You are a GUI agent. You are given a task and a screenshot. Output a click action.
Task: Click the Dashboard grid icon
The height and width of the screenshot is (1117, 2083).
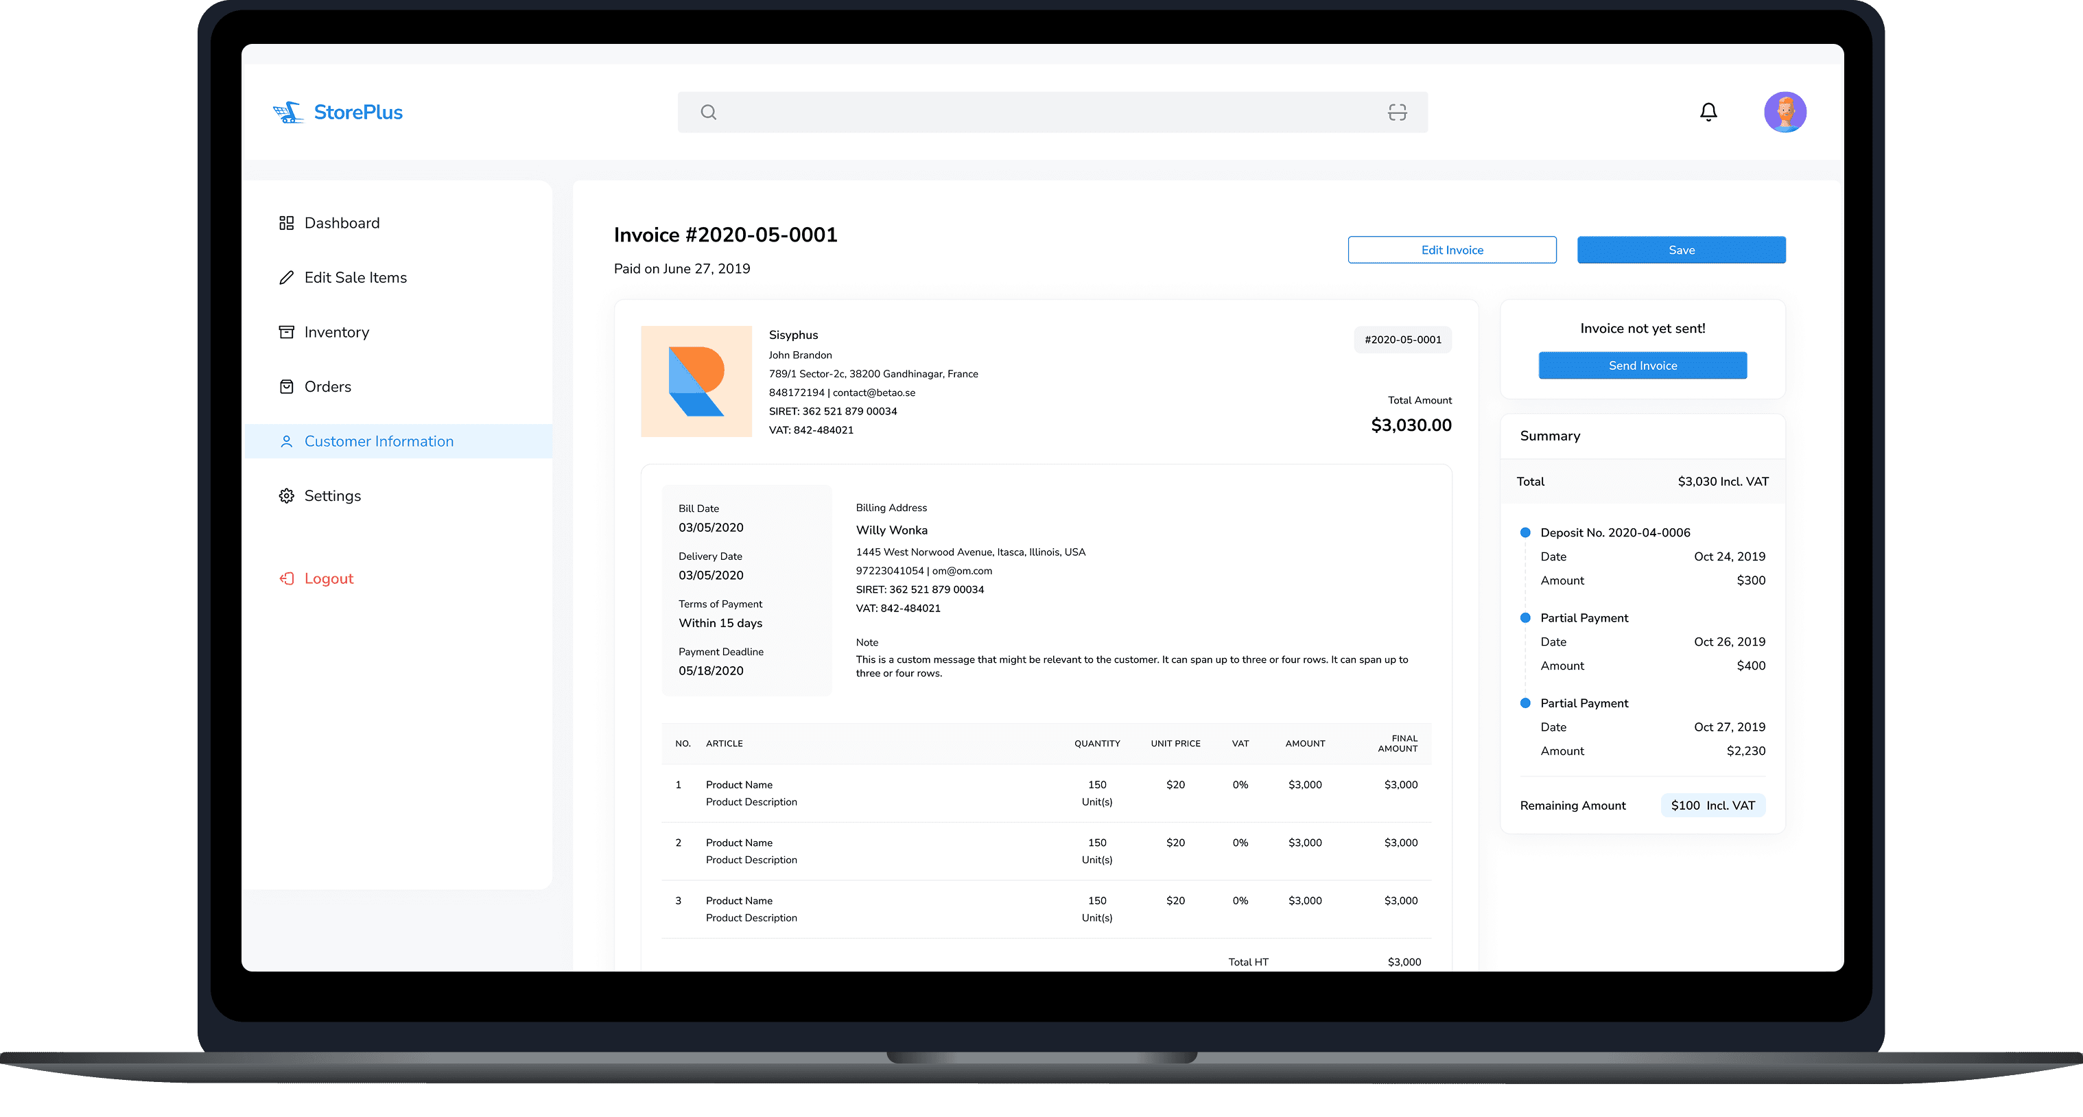tap(286, 223)
